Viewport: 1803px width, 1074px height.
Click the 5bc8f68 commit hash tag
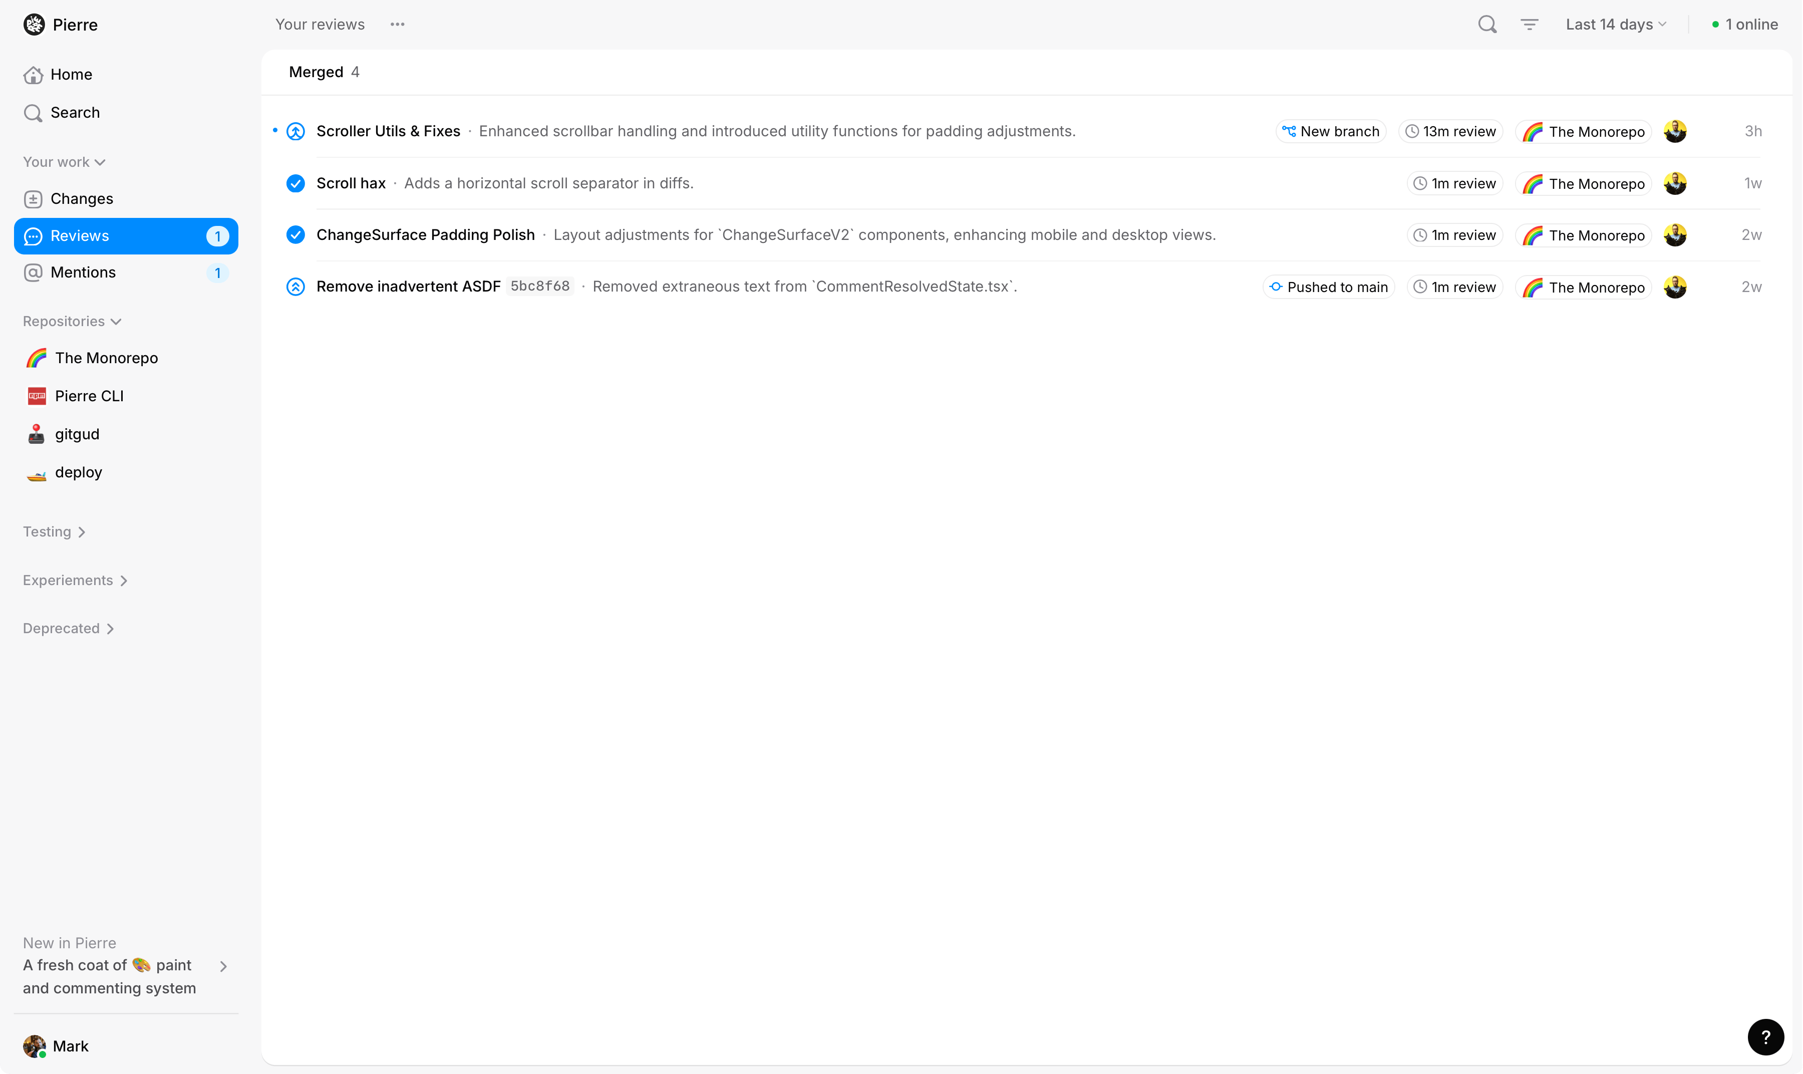[540, 287]
